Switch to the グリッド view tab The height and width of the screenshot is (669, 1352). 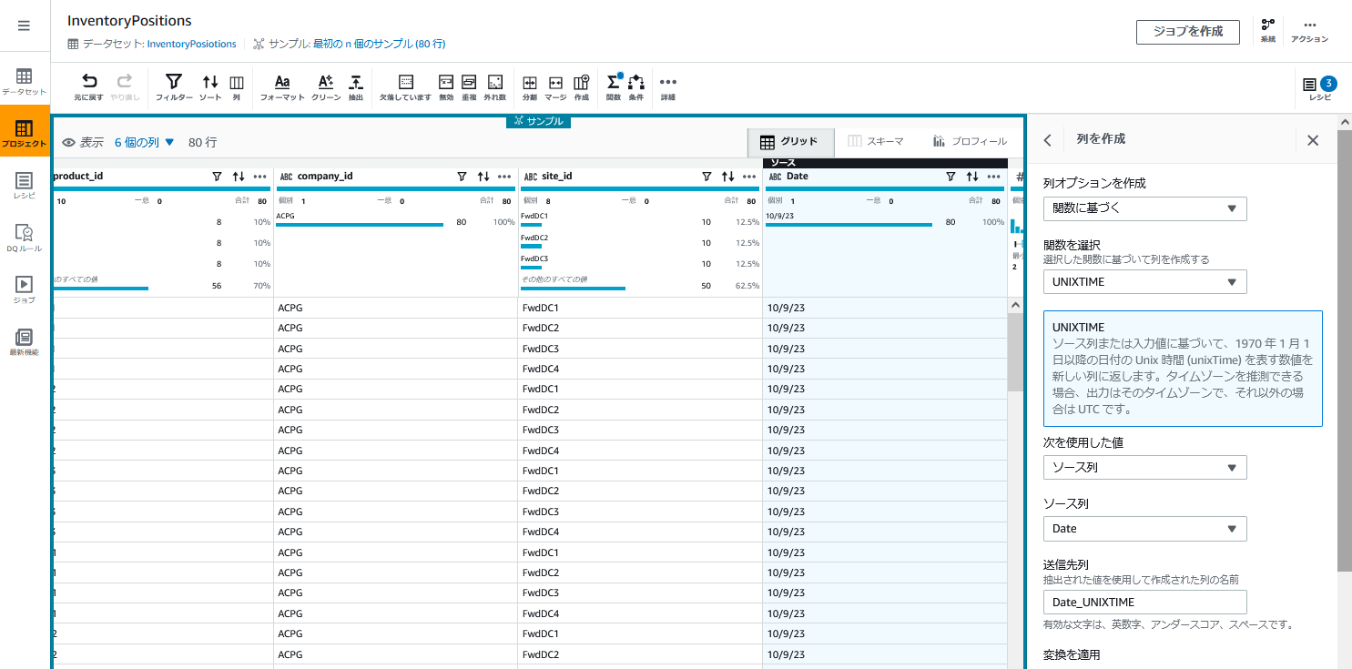(x=788, y=141)
